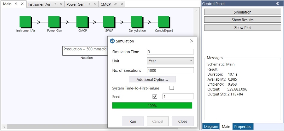The width and height of the screenshot is (284, 131).
Task: Open the Properties tab at bottom
Action: point(243,127)
